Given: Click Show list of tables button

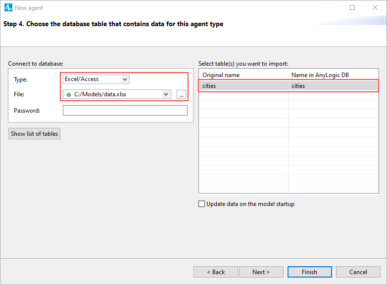Looking at the screenshot, I should (x=34, y=134).
